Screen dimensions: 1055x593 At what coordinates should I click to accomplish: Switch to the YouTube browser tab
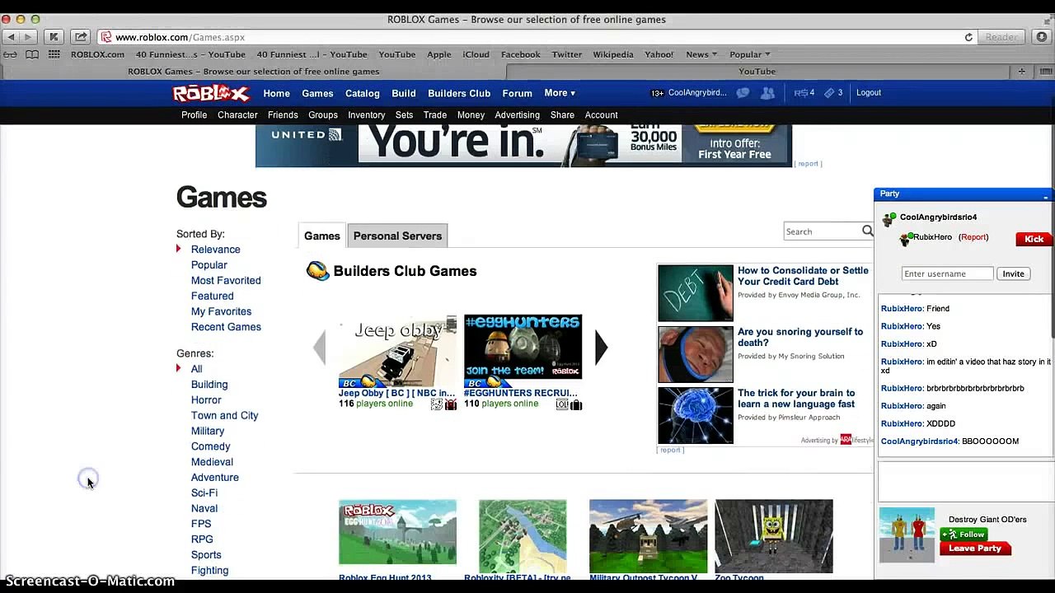point(757,72)
